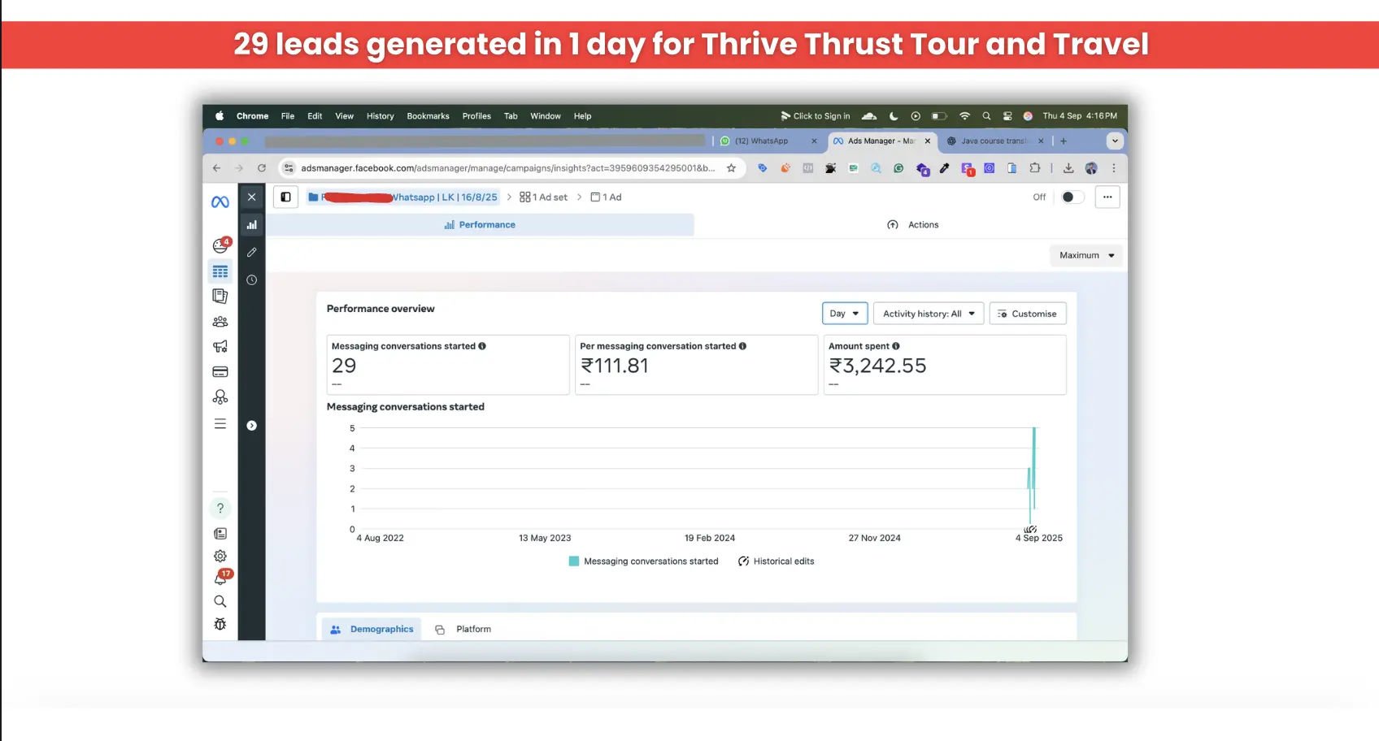1379x741 pixels.
Task: Open the tab search dropdown chevron
Action: pos(1115,141)
